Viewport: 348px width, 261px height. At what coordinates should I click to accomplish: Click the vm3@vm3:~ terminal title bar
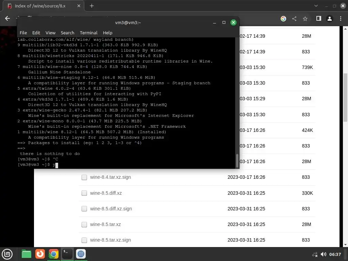point(128,23)
